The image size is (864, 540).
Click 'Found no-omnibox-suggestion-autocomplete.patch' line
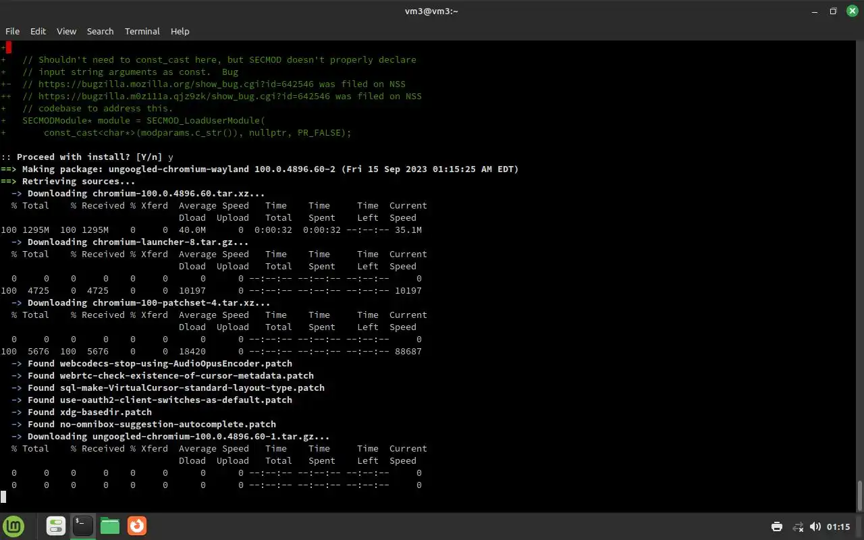point(144,425)
